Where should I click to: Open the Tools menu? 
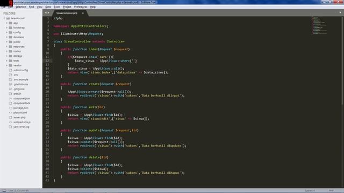point(57,7)
